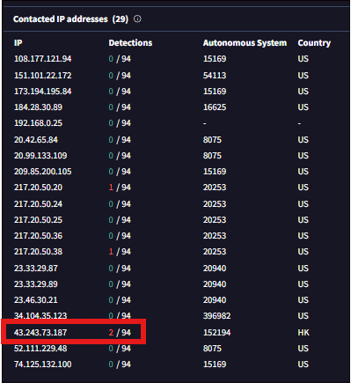Open IP address 209.85.200.105
This screenshot has height=383, width=351.
[43, 172]
